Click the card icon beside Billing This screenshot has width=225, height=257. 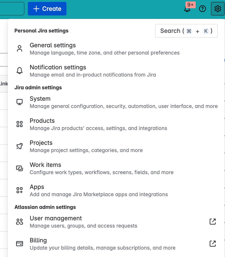[19, 243]
